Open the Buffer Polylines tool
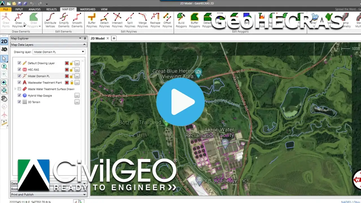361x203 pixels. point(91,20)
